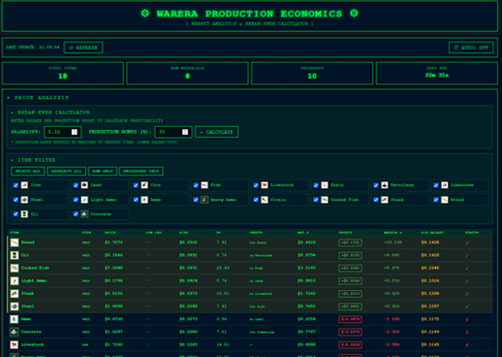Click the Light Ammo icon in item filter

84,200
